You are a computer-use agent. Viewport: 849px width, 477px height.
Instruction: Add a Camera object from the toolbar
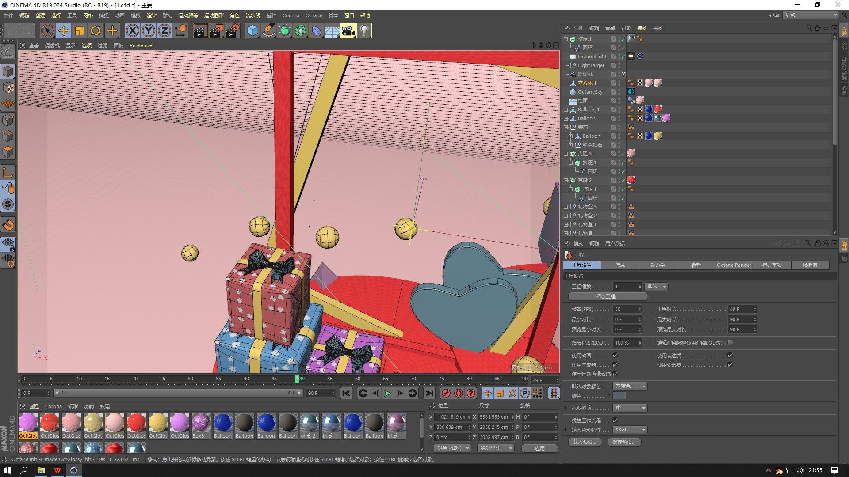tap(348, 30)
